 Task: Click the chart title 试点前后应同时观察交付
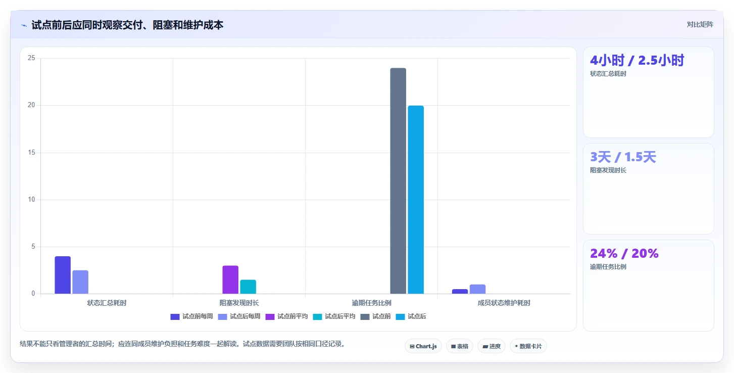[x=127, y=25]
